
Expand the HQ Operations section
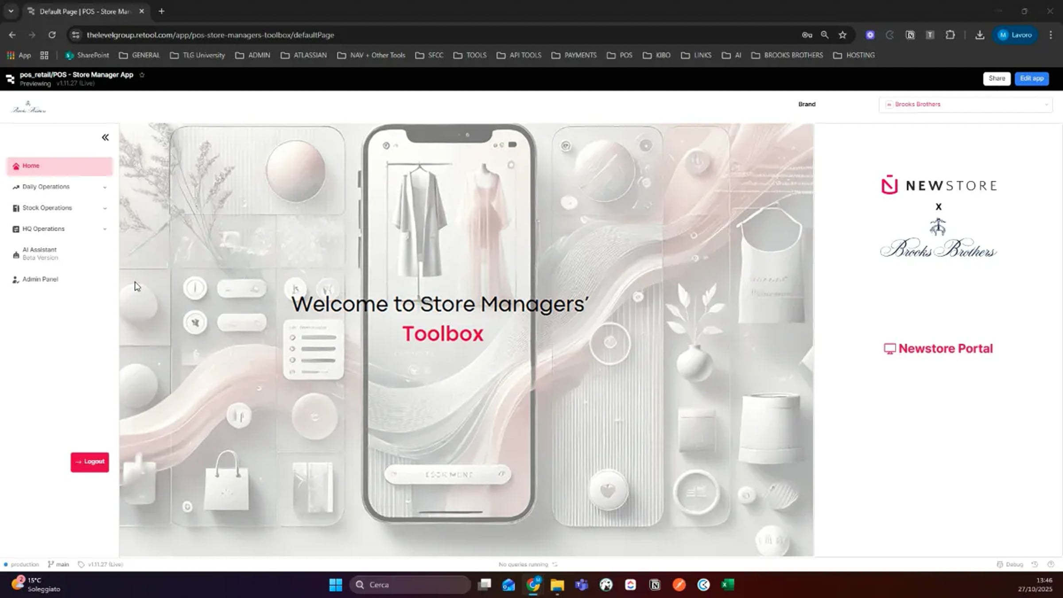click(x=60, y=229)
